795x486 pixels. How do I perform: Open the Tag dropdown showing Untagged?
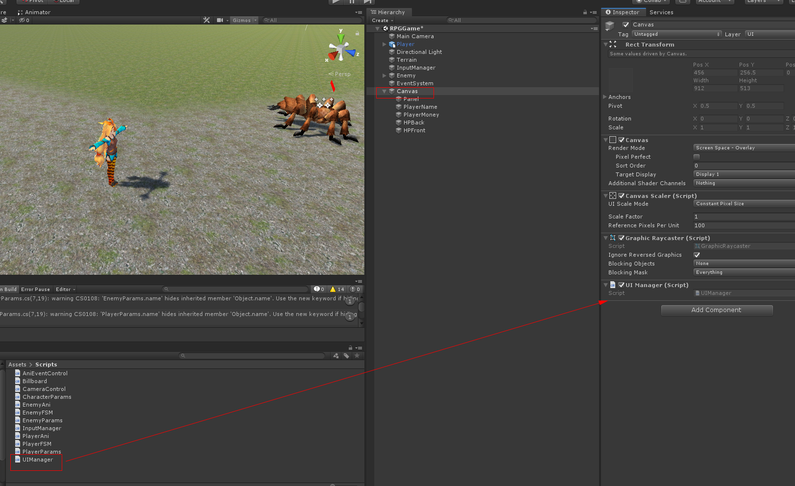[x=677, y=34]
